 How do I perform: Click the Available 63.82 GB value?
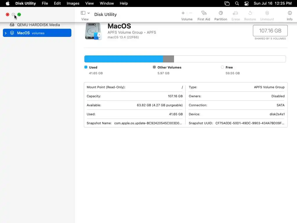[160, 105]
